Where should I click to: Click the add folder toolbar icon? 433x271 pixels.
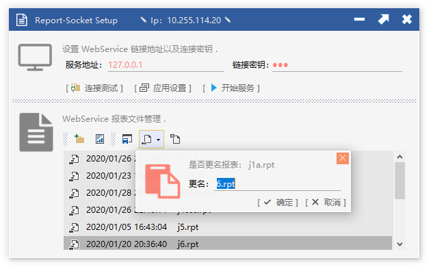pos(79,139)
